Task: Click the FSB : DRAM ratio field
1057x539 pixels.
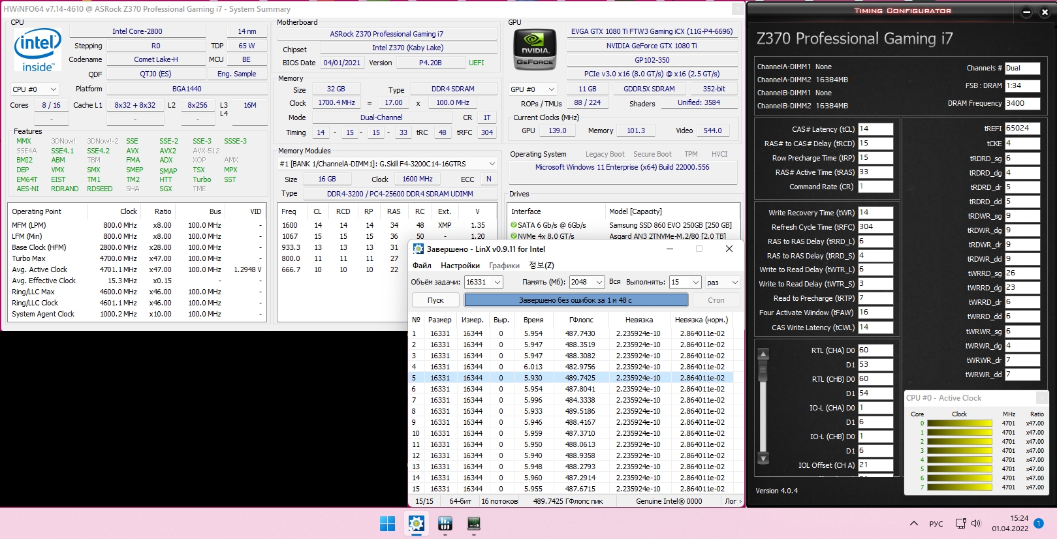Action: [1022, 85]
